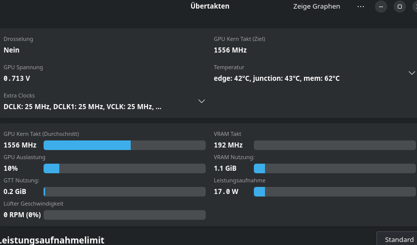Image resolution: width=417 pixels, height=245 pixels.
Task: Click the Standard reset button
Action: 397,238
